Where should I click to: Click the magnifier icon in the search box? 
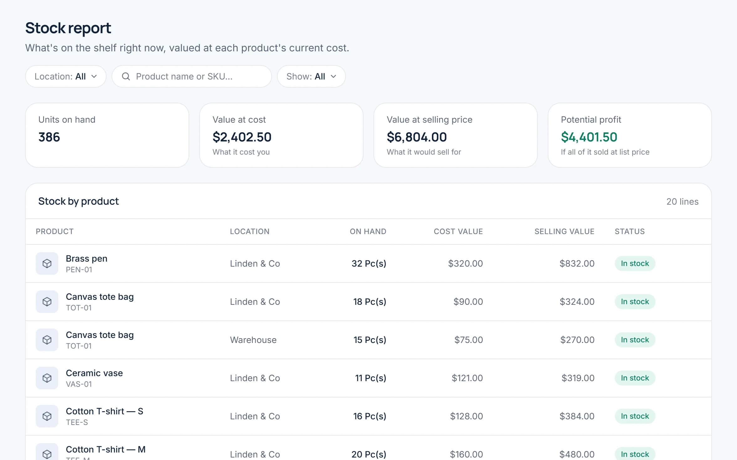126,76
